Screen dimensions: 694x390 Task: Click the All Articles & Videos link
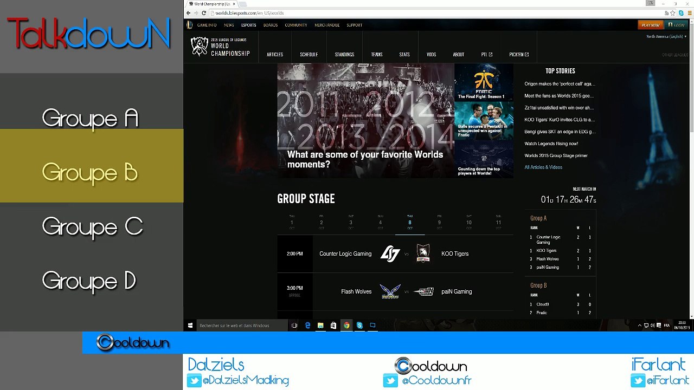tap(543, 167)
